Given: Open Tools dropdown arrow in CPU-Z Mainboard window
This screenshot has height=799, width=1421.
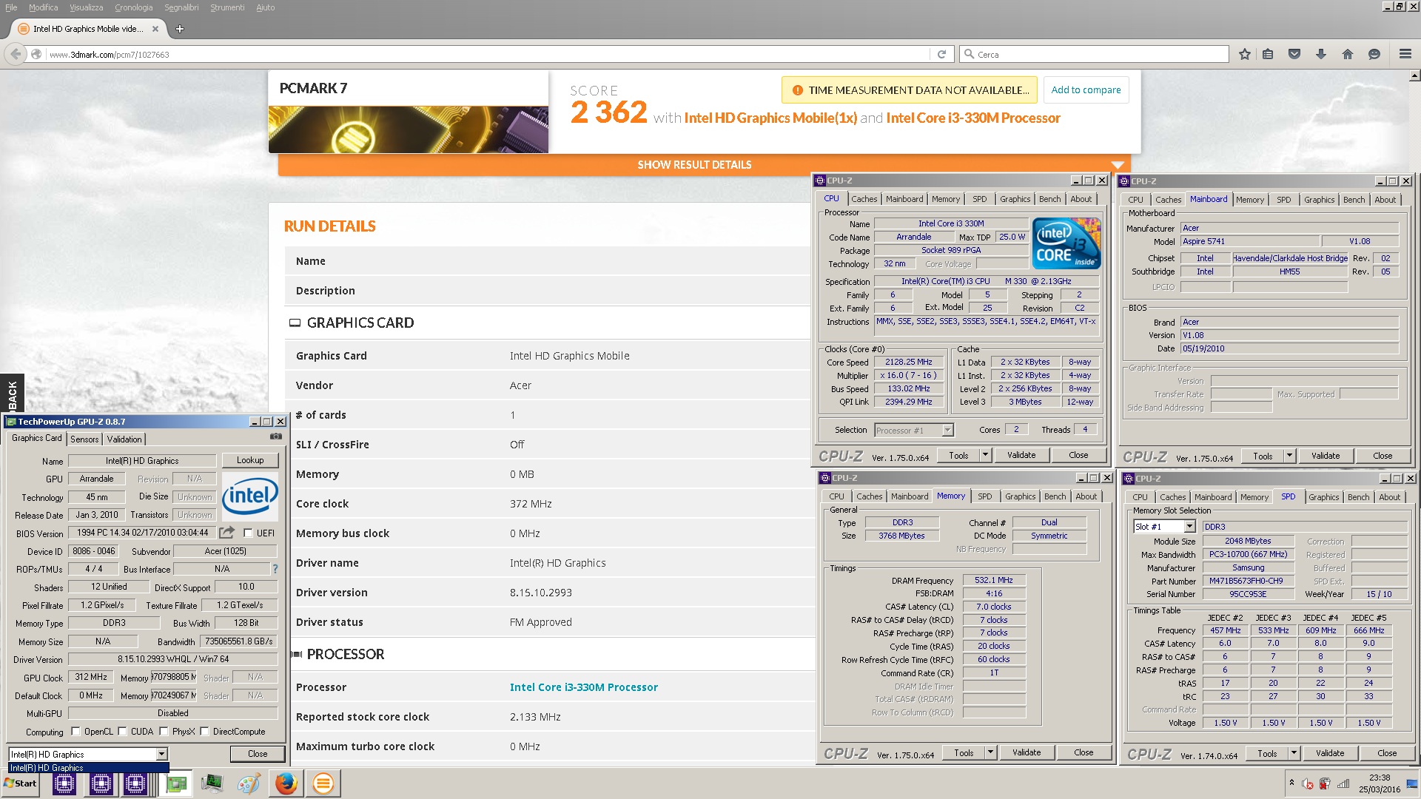Looking at the screenshot, I should point(1289,456).
